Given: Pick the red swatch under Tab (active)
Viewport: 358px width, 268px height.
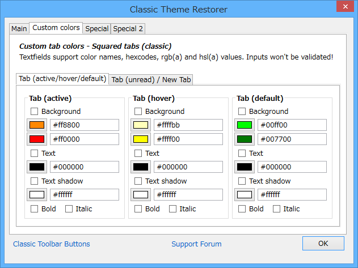Looking at the screenshot, I should coord(37,139).
